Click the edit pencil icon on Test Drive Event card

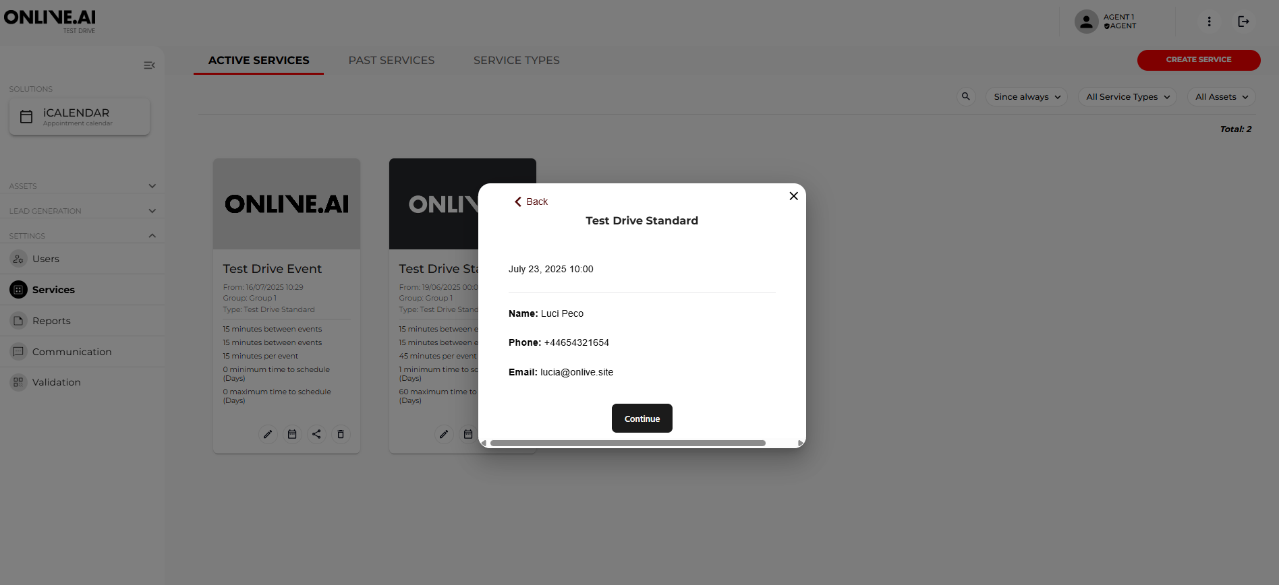click(x=268, y=434)
